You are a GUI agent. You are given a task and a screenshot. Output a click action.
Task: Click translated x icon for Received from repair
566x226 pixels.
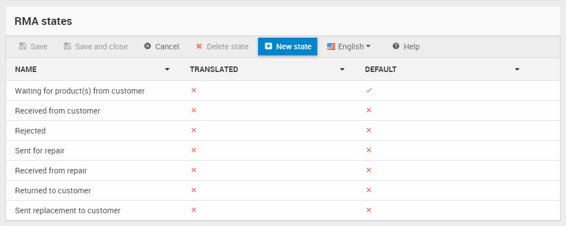tap(194, 170)
